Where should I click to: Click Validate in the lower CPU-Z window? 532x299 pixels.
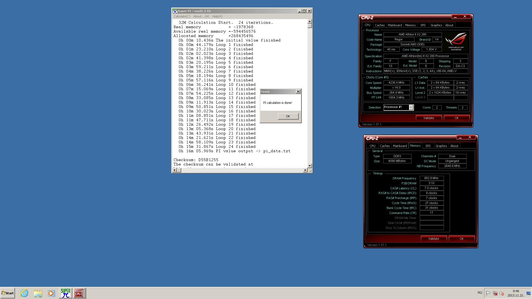coord(434,239)
